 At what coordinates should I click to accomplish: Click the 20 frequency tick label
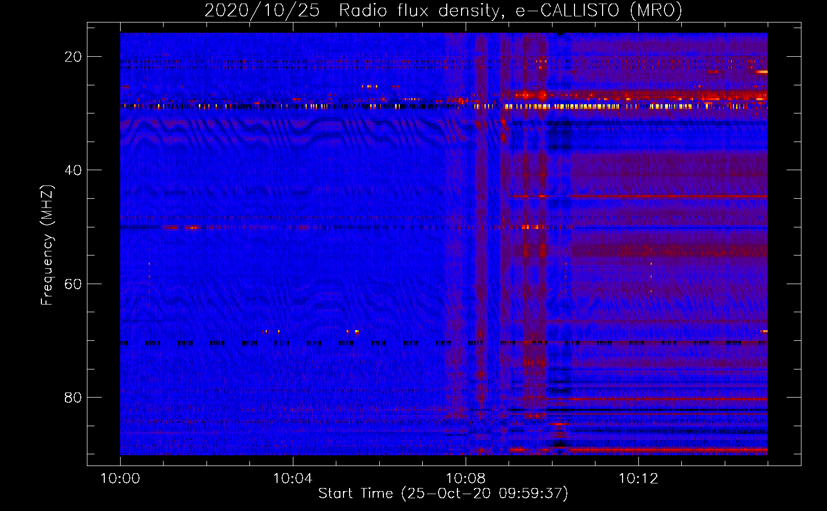pos(73,57)
